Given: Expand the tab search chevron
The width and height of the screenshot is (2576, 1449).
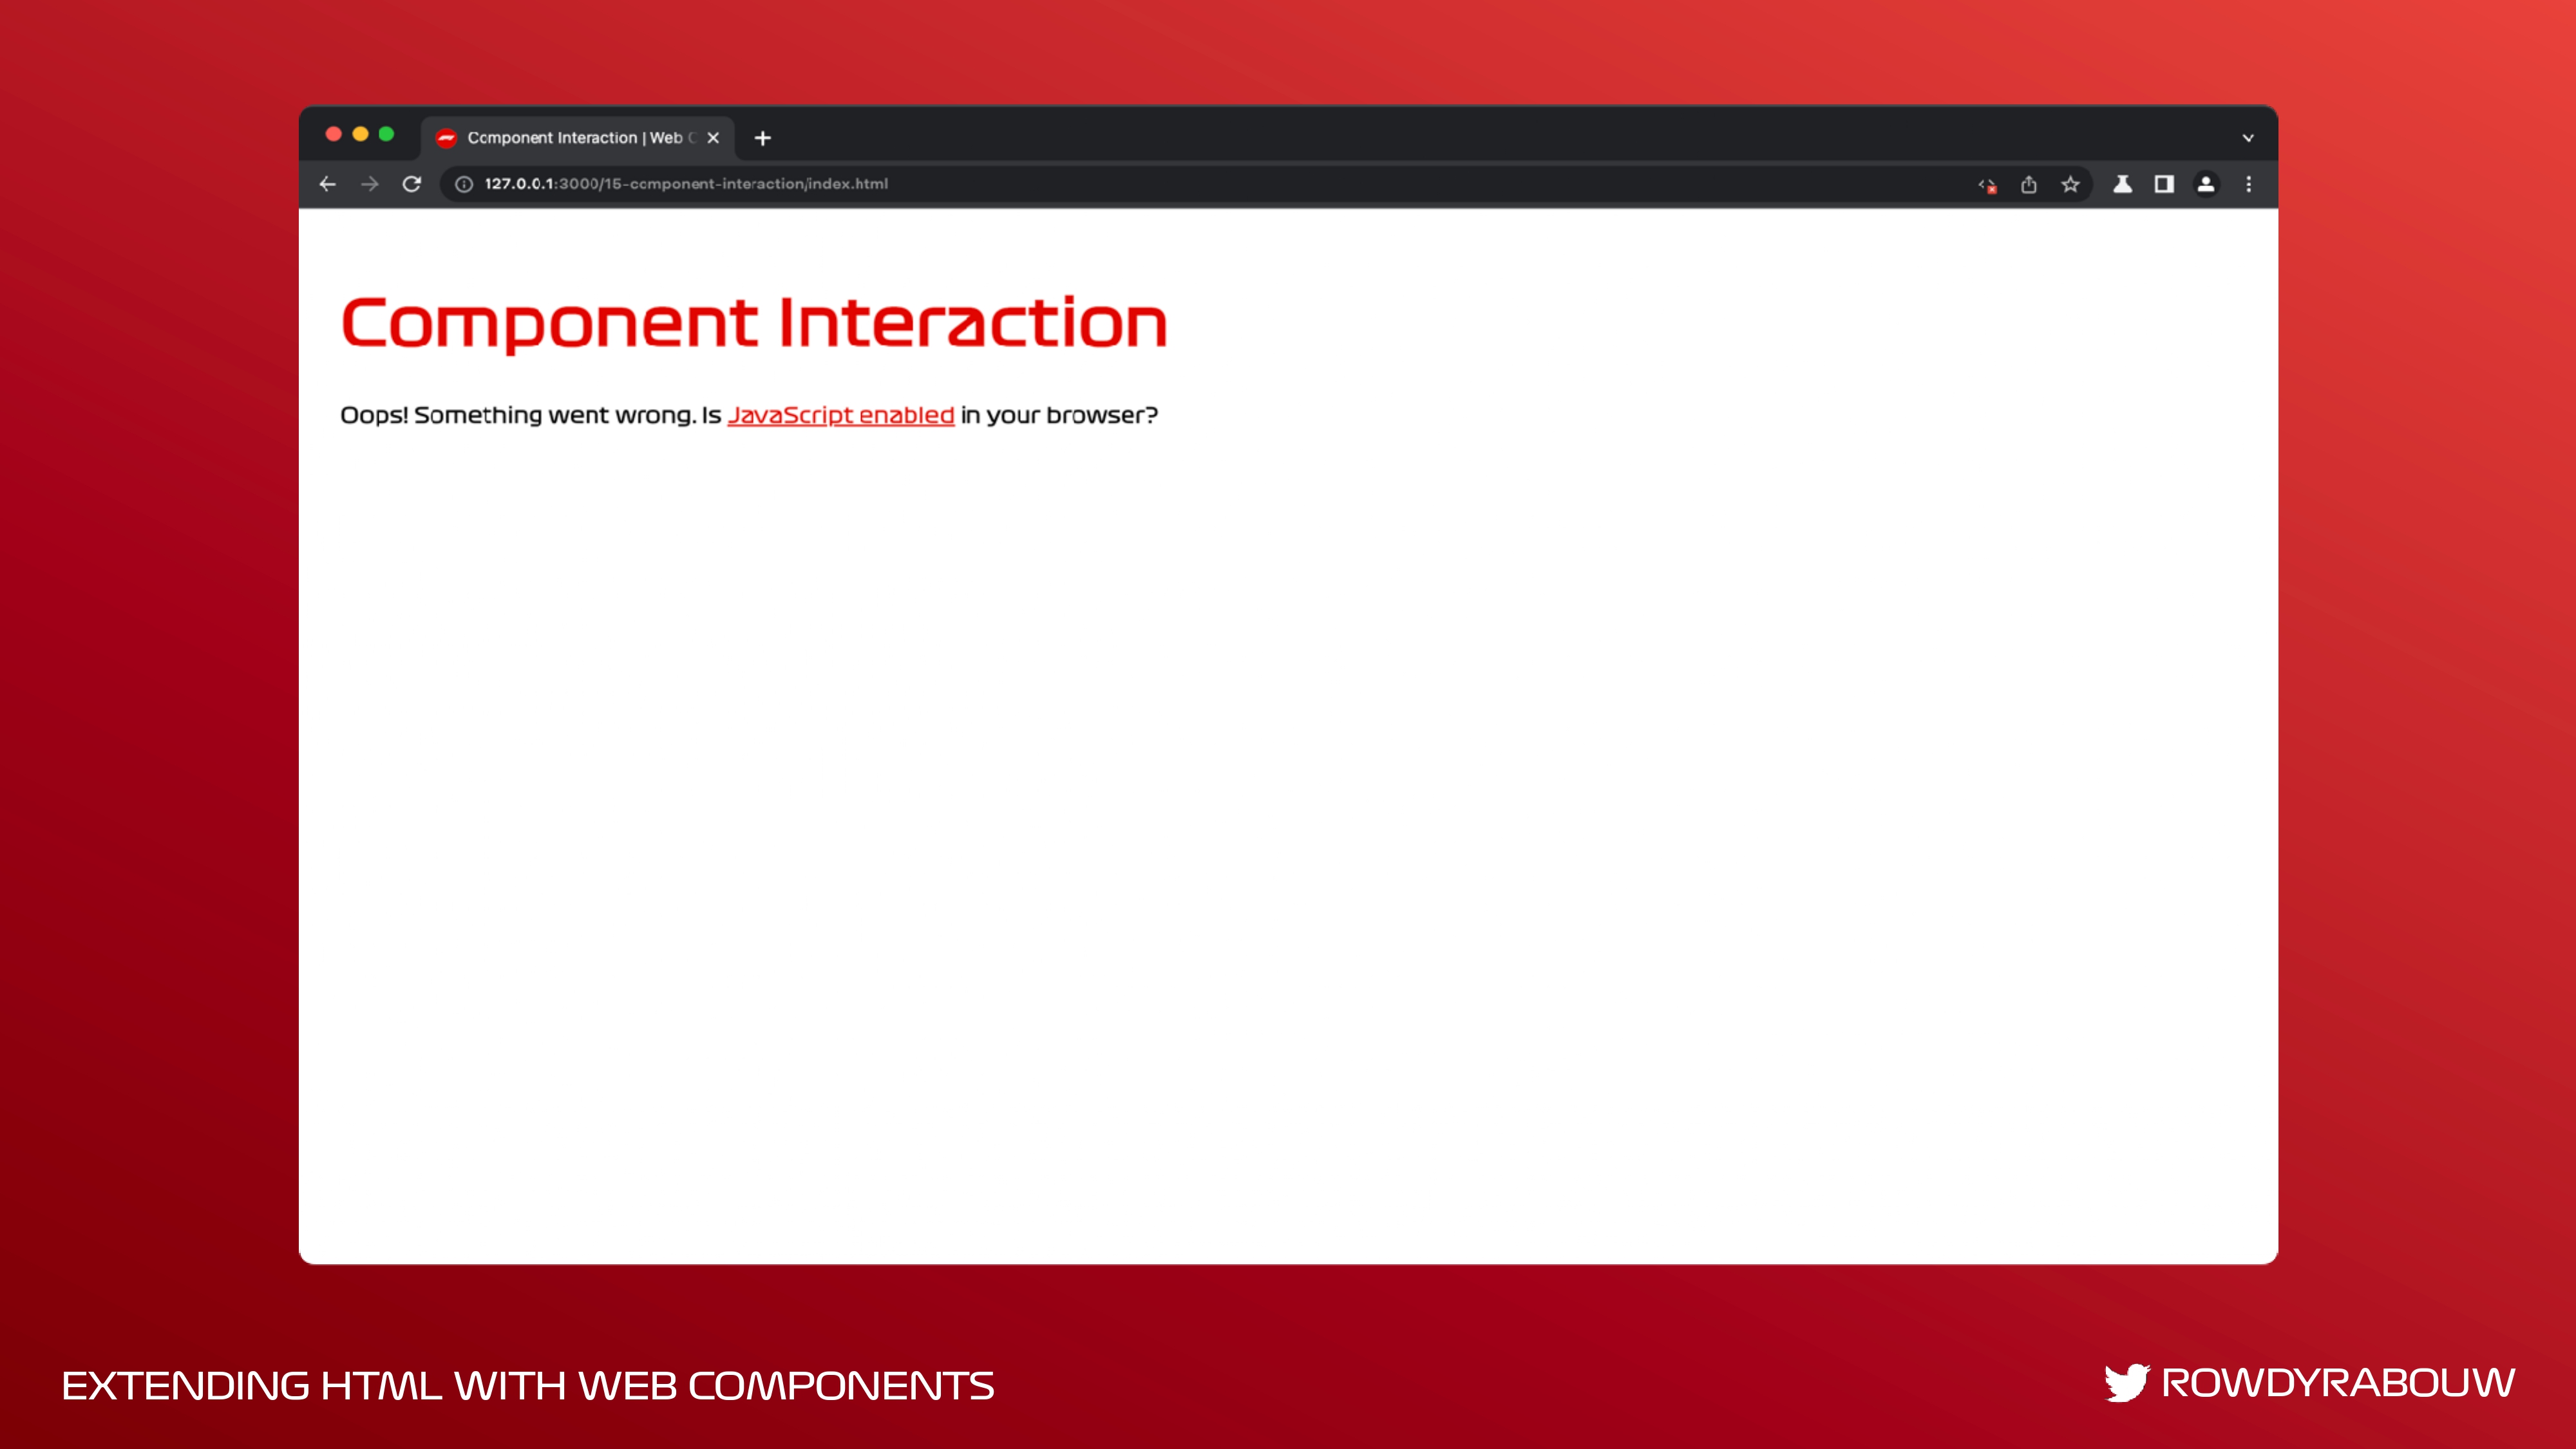Looking at the screenshot, I should pos(2248,138).
